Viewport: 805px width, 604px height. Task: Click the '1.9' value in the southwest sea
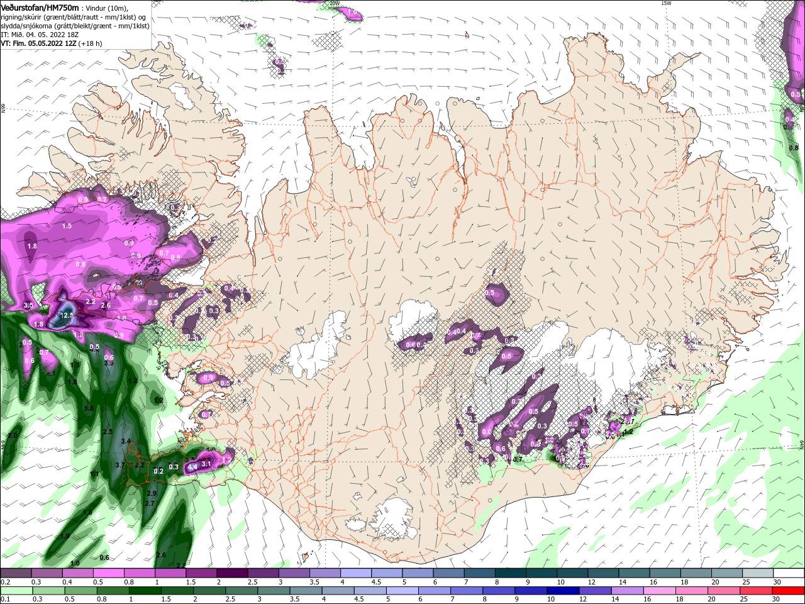tap(64, 537)
